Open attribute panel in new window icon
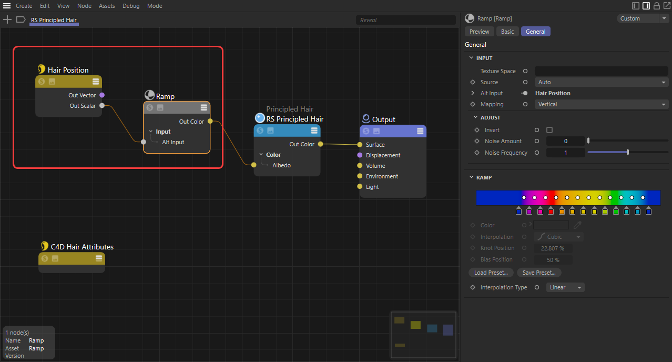This screenshot has width=672, height=362. point(666,6)
